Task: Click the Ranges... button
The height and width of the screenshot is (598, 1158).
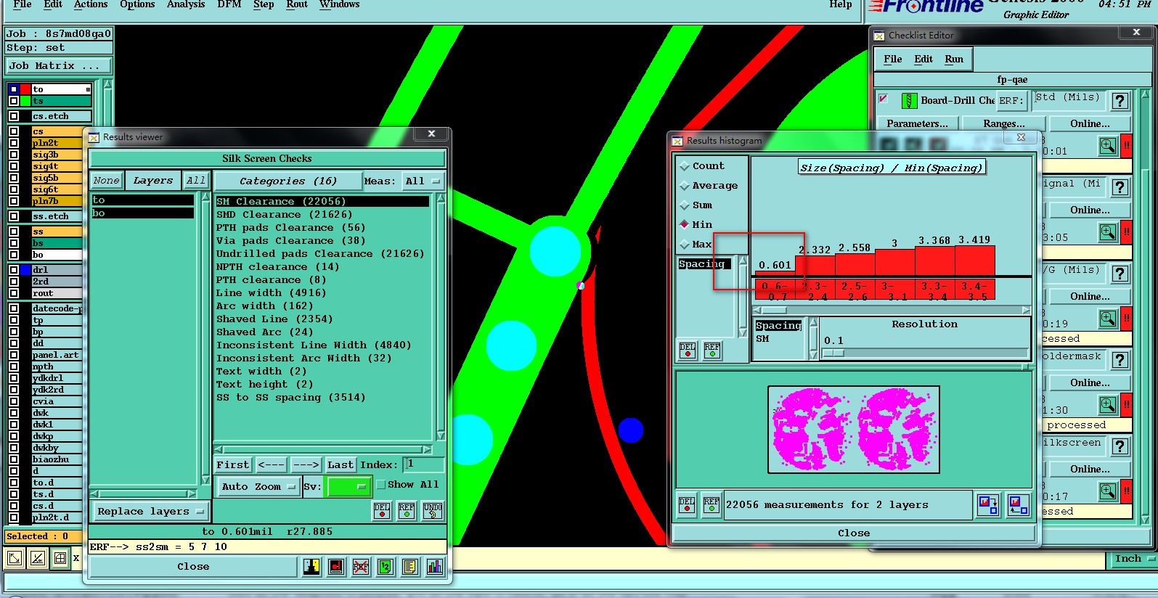Action: (1004, 124)
